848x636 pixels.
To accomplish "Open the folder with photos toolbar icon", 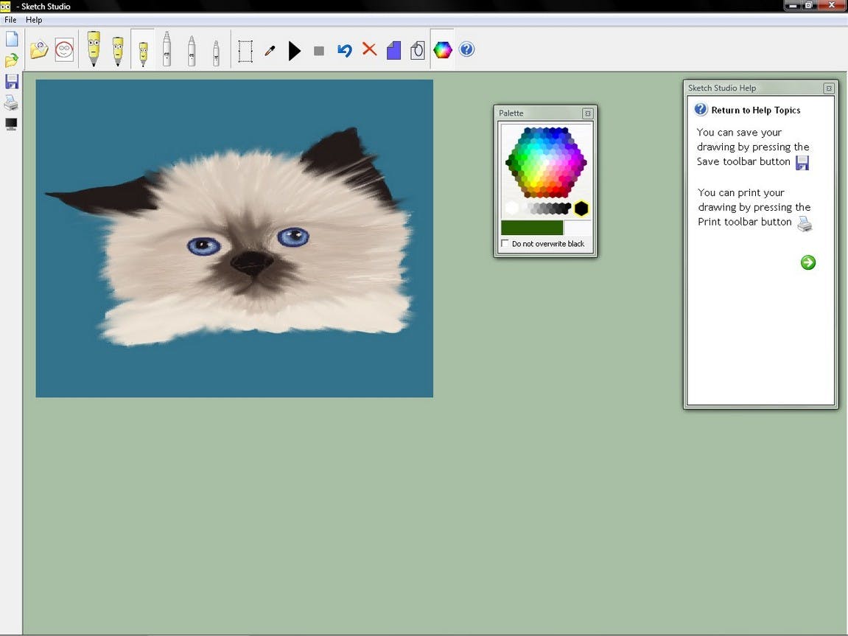I will pos(39,50).
